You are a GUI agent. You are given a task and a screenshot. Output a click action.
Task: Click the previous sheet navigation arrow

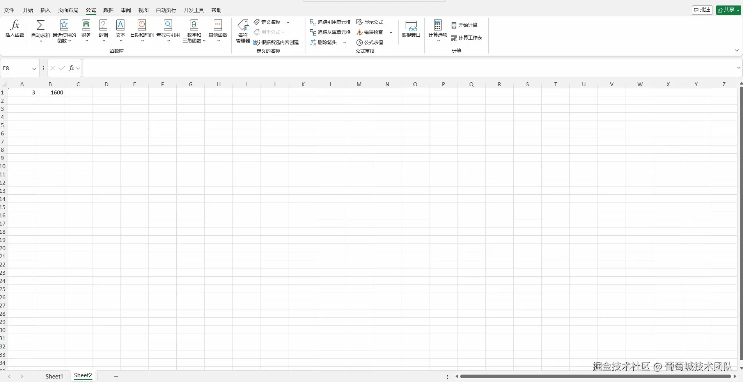coord(9,377)
